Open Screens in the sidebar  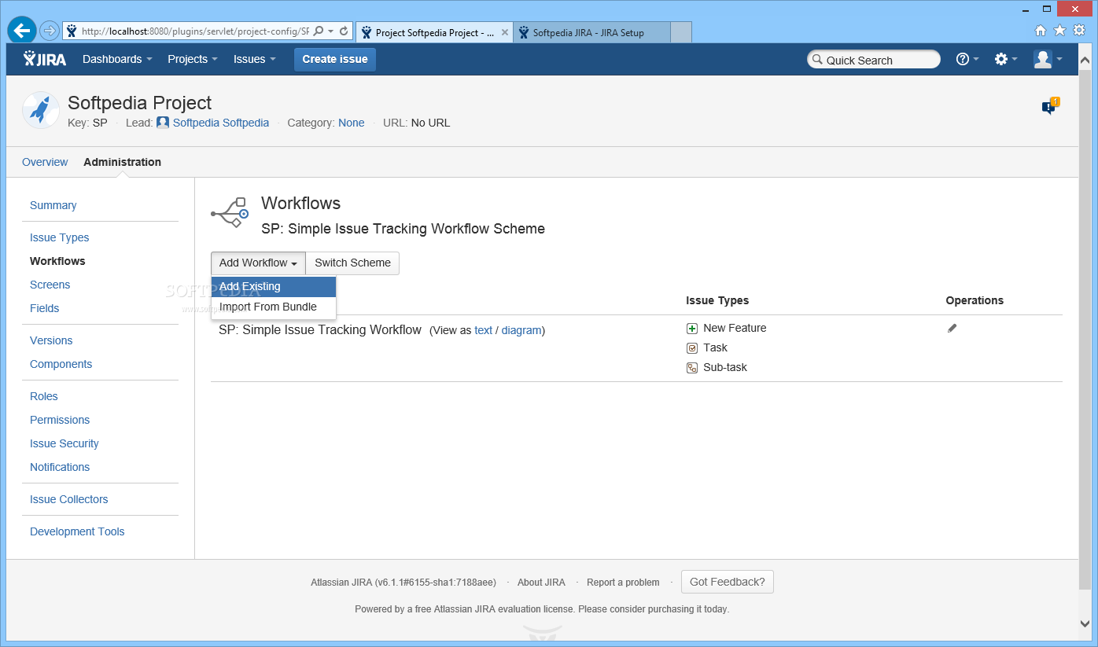click(50, 285)
